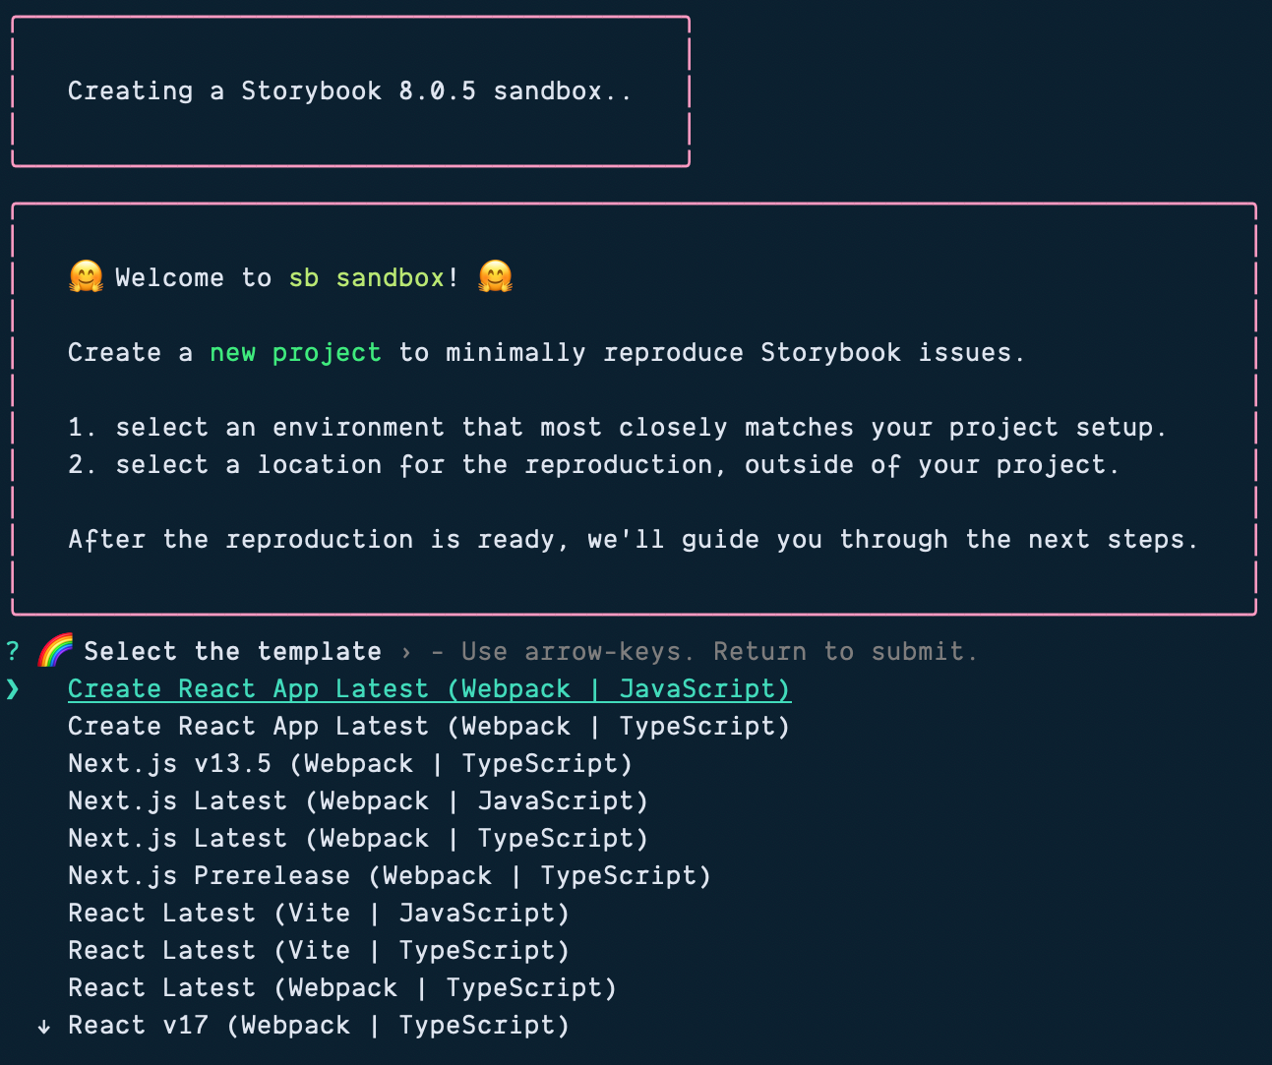
Task: Select 'Create React App Latest (Webpack | TypeScript)'
Action: coord(428,726)
